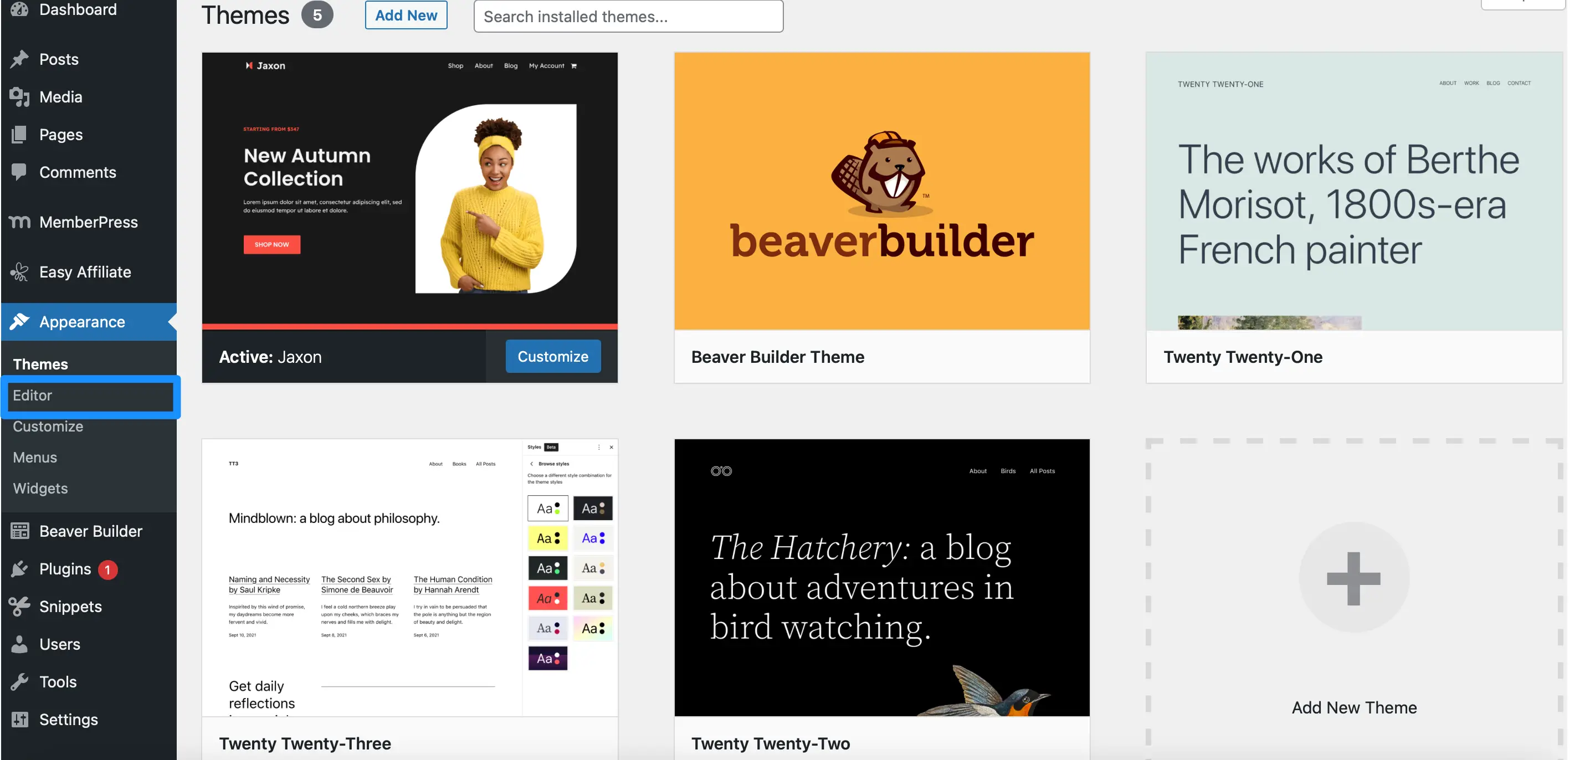Click the Search installed themes input field

[x=629, y=15]
